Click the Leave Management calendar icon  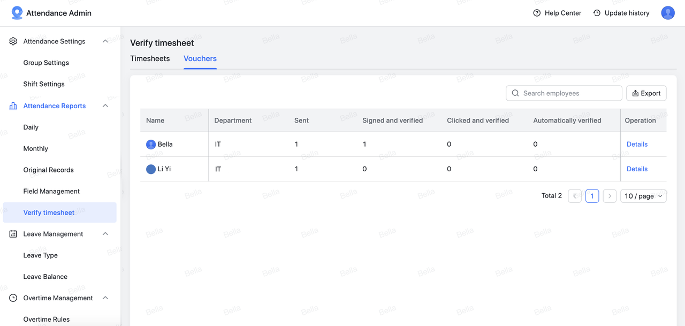point(13,234)
